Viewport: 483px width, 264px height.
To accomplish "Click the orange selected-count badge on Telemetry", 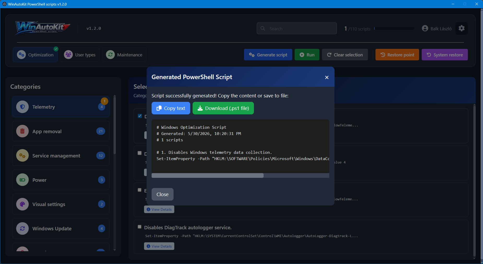I will (104, 101).
